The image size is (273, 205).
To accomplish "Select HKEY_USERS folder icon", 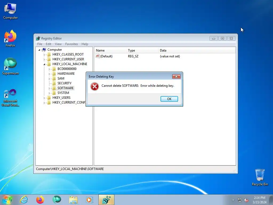I will click(x=49, y=98).
